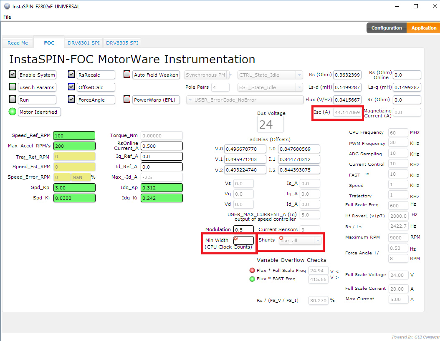This screenshot has width=440, height=341.
Task: Click the Bus Voltage value 24
Action: (270, 124)
